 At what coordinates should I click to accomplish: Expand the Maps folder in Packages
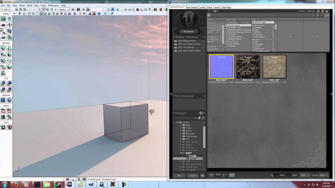point(181,125)
